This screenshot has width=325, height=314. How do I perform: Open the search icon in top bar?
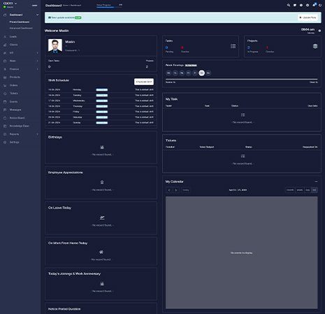[289, 5]
